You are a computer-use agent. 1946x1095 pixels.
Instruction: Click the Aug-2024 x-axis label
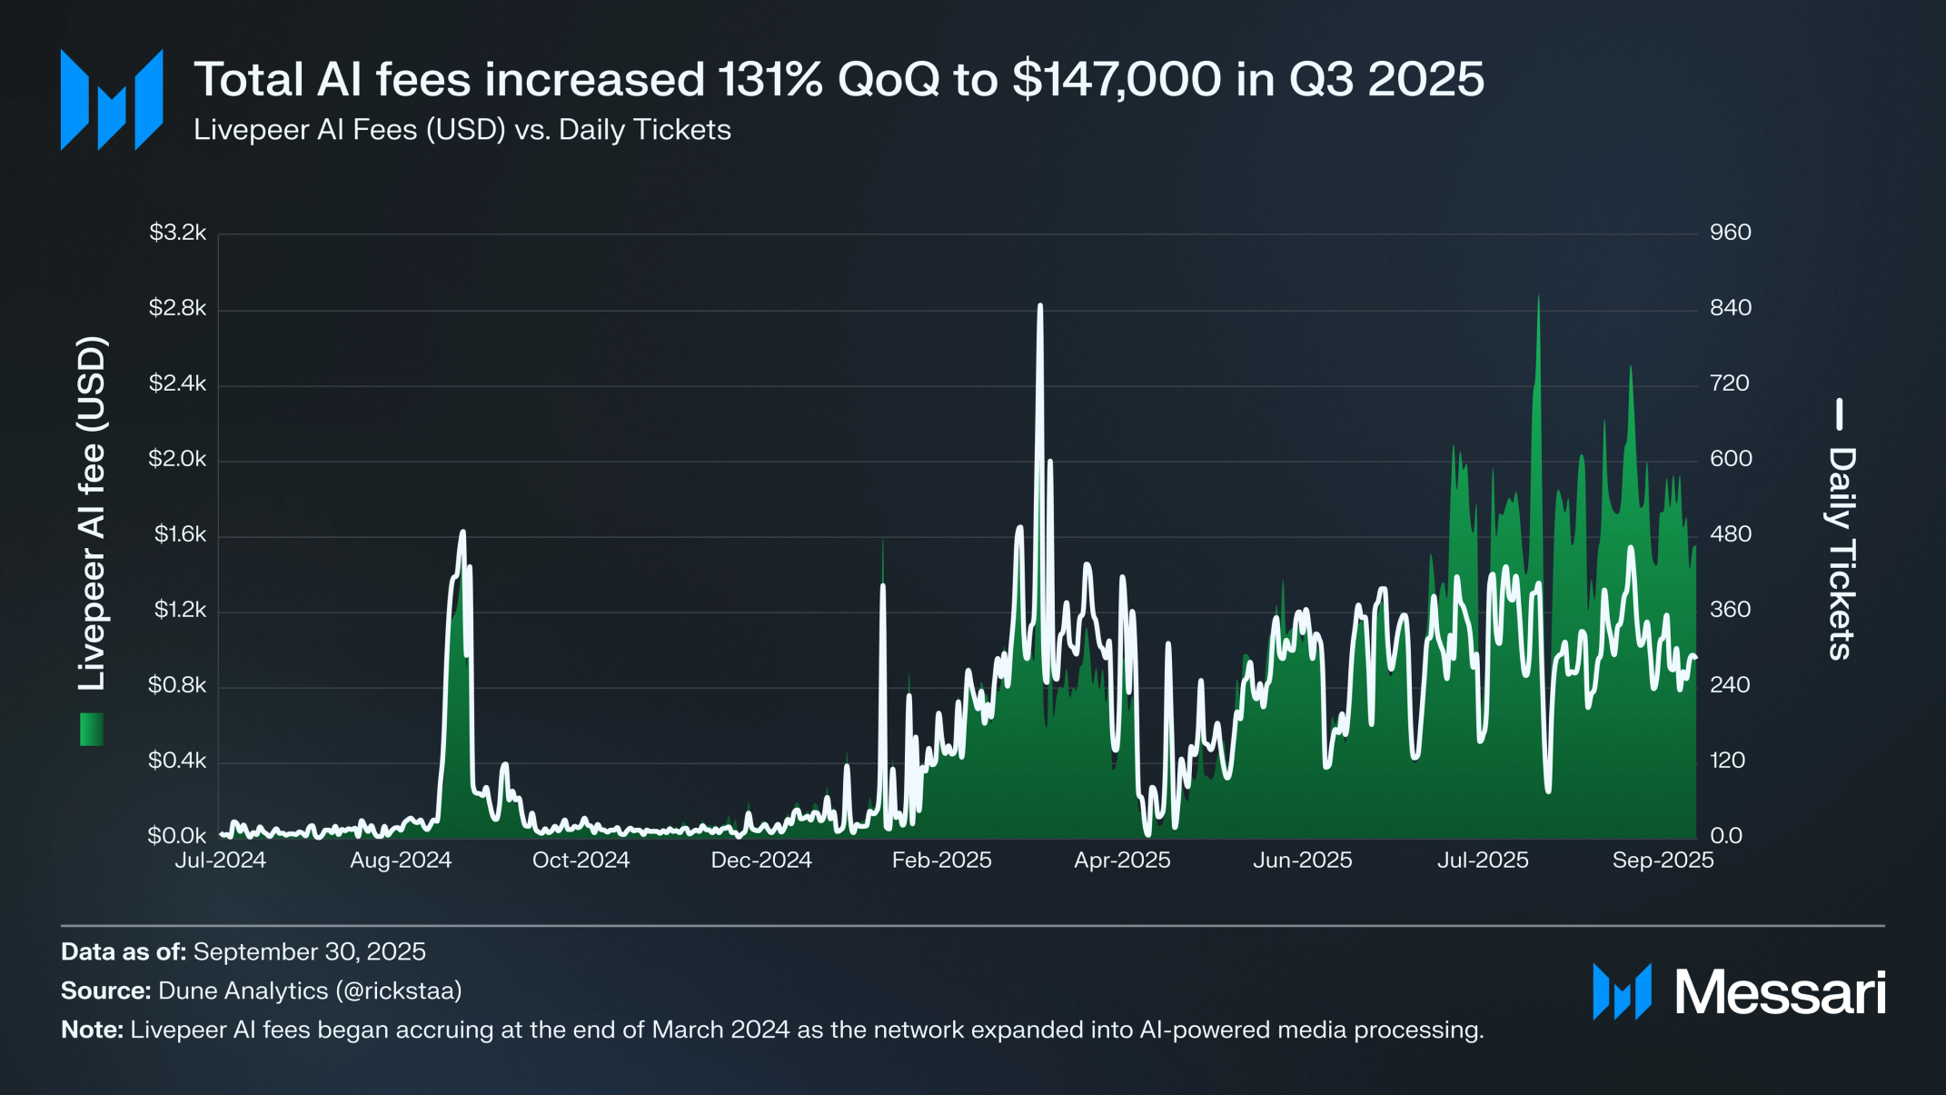401,860
